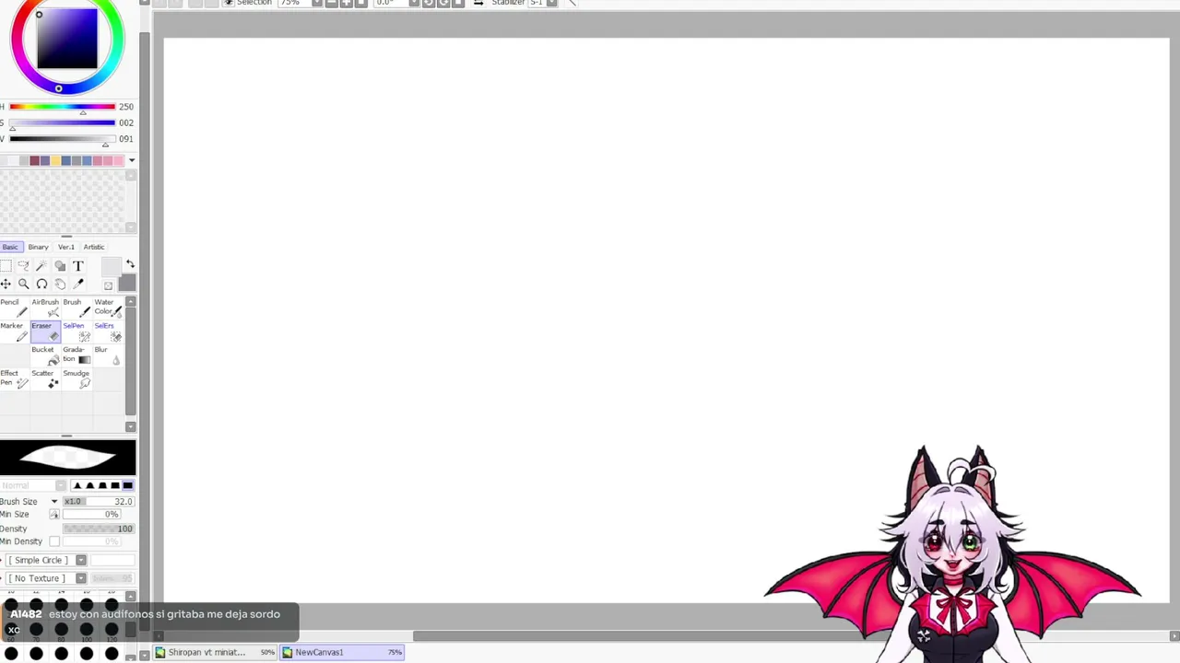Select the magic wand tool
The height and width of the screenshot is (663, 1180).
click(41, 266)
